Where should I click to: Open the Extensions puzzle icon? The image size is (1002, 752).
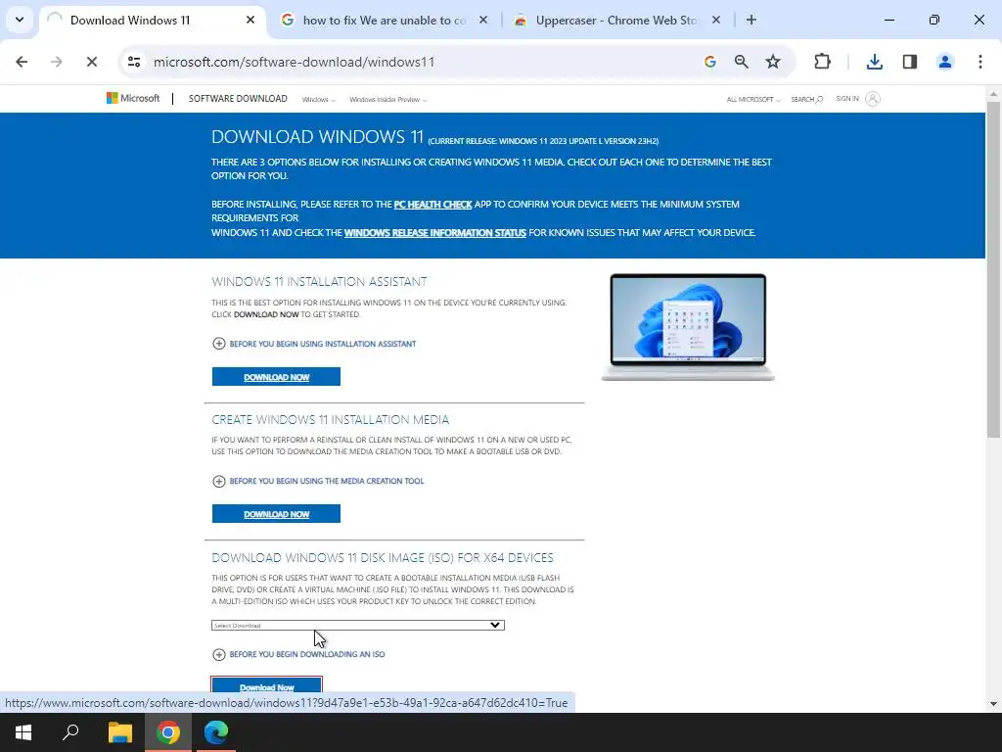tap(822, 62)
